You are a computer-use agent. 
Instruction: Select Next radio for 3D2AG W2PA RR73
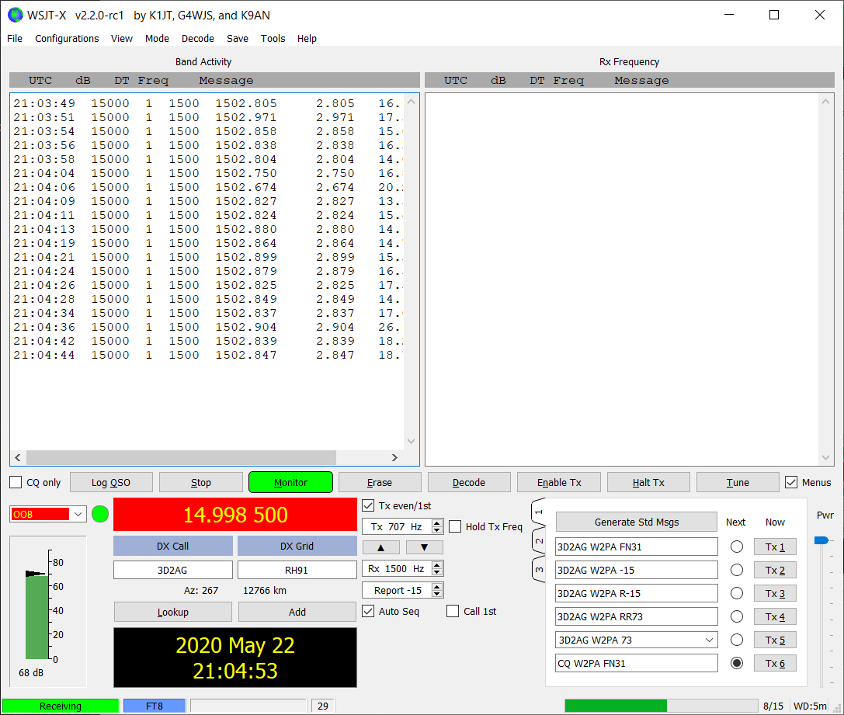737,616
